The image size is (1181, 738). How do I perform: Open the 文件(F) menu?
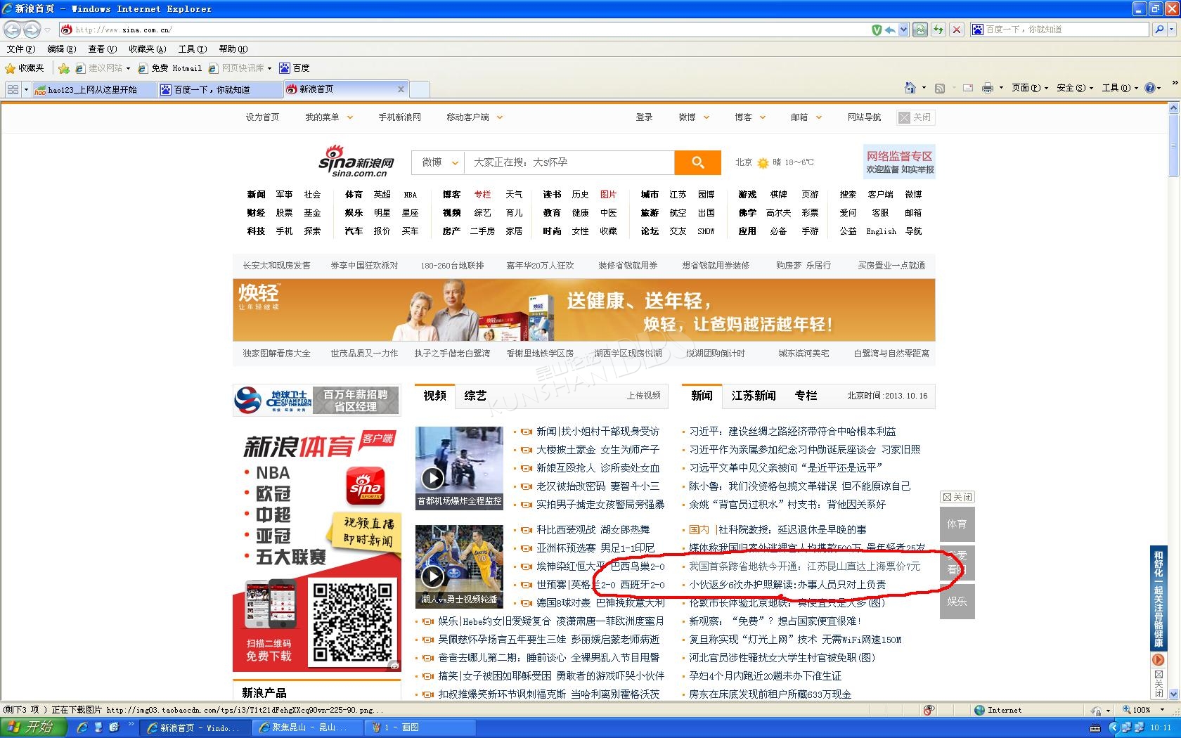pyautogui.click(x=20, y=49)
